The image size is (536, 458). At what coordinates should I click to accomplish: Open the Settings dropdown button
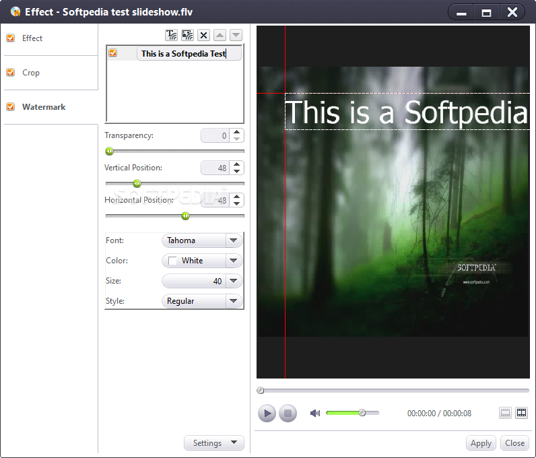214,443
